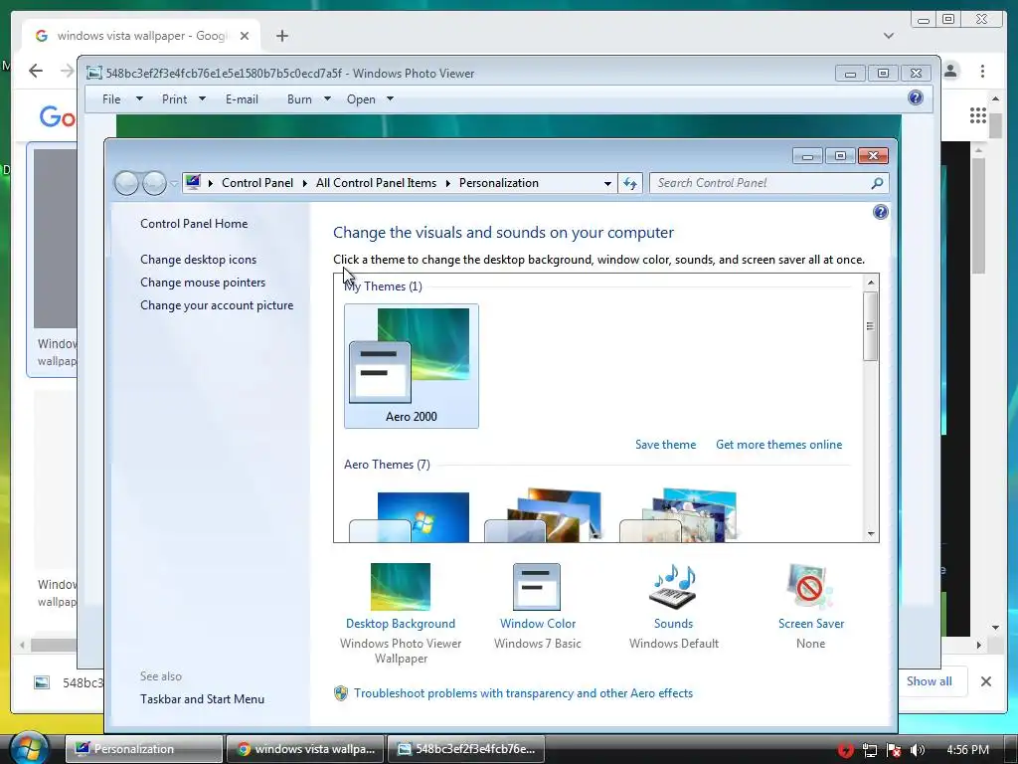Image resolution: width=1018 pixels, height=764 pixels.
Task: Switch to Chrome taskbar button
Action: tap(306, 748)
